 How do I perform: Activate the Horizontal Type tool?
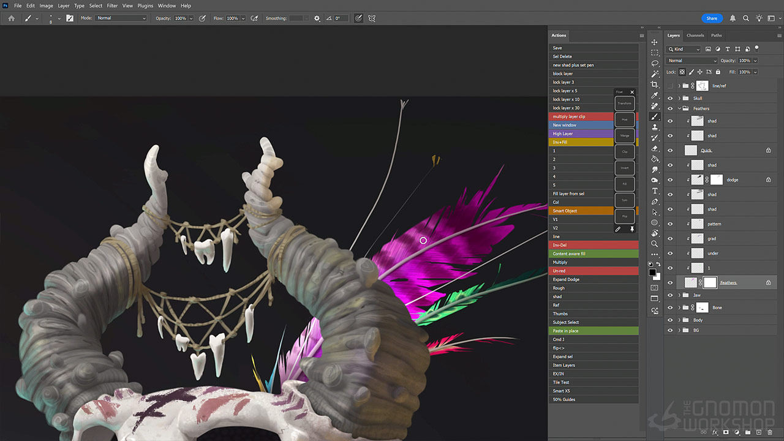pos(654,191)
